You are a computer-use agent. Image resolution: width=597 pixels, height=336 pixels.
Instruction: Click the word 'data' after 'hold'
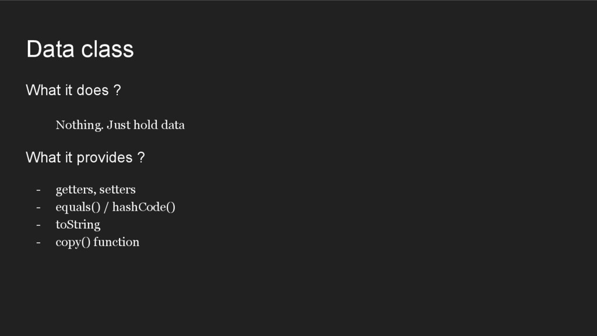173,125
